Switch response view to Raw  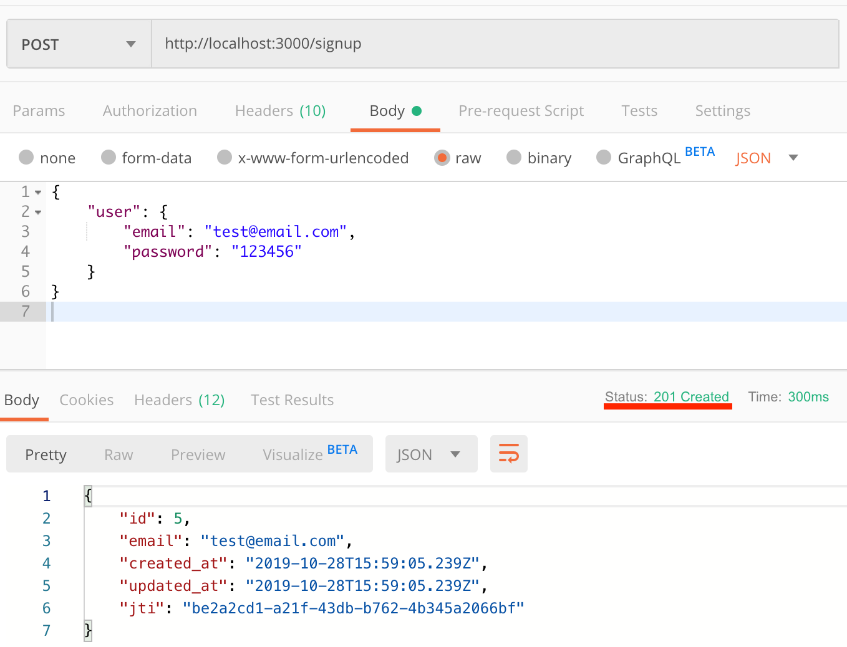click(118, 454)
